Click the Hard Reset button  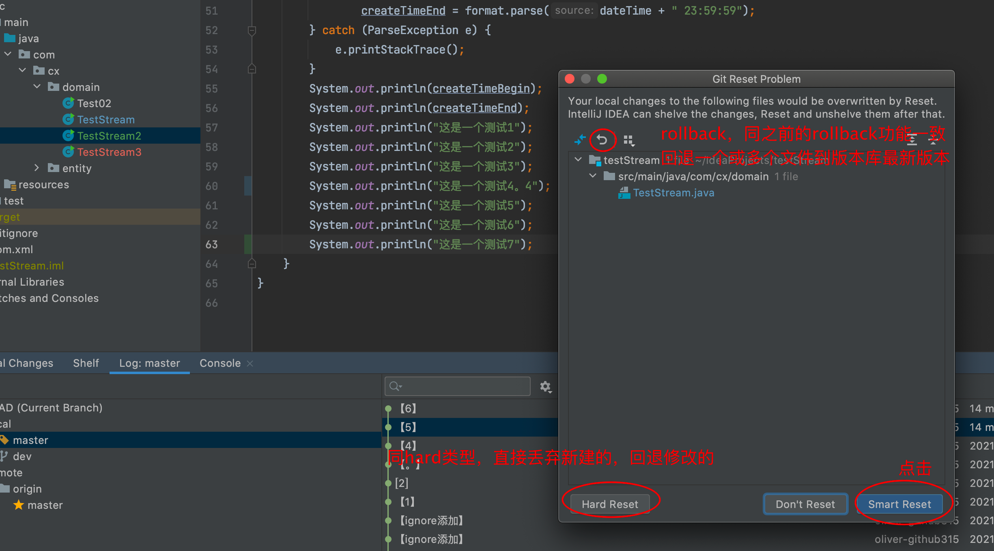(610, 504)
